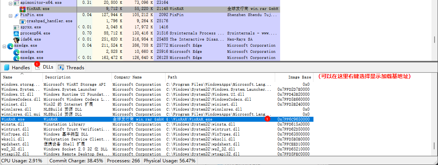Image resolution: width=438 pixels, height=165 pixels.
Task: Click the Edge icon of msedge.exe PID 25772
Action: (10, 46)
